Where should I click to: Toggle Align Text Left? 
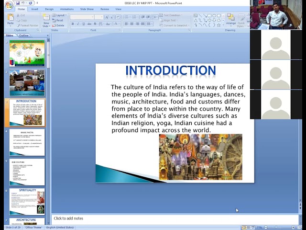point(126,24)
